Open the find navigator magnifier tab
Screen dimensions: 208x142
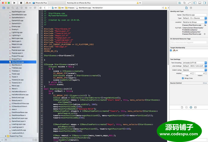pos(13,8)
